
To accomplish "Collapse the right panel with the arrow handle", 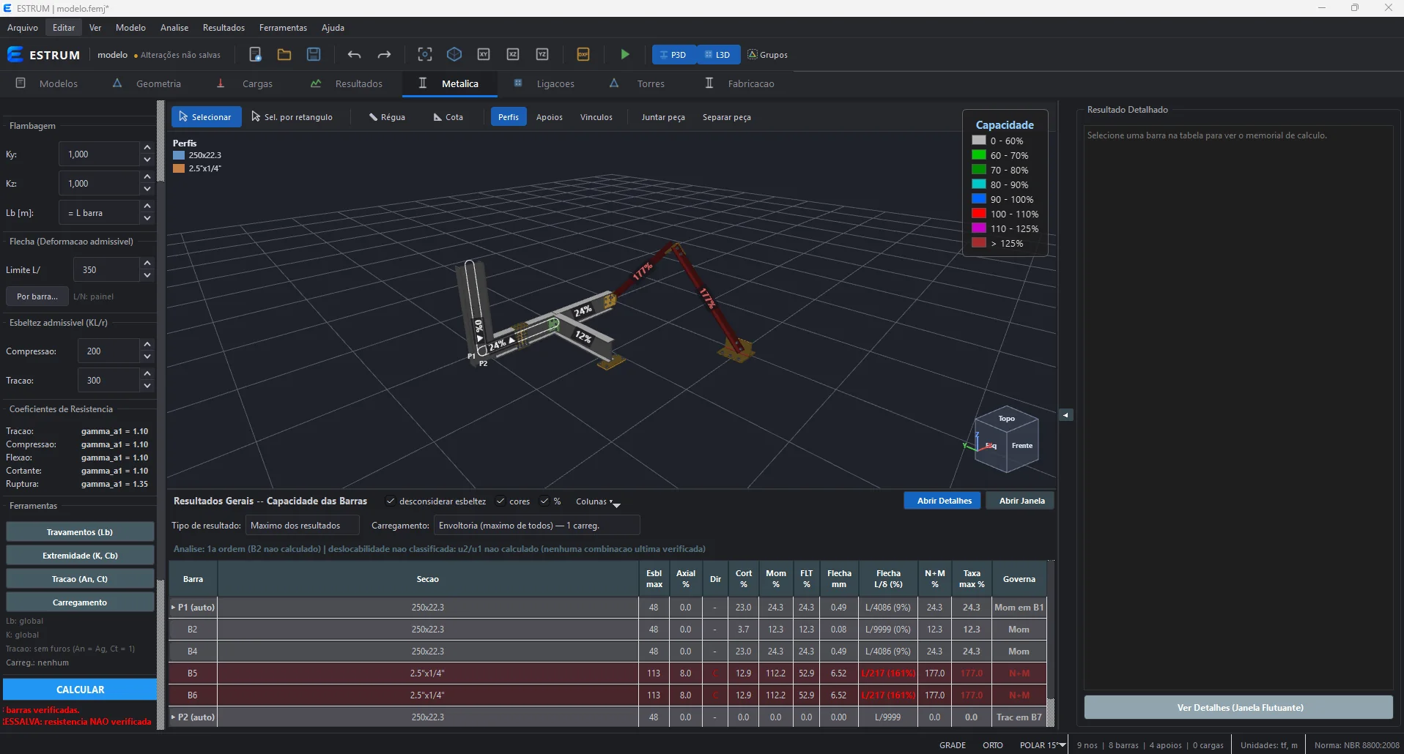I will [1066, 415].
